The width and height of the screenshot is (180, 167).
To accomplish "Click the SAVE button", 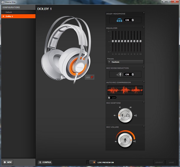I will tap(171, 162).
